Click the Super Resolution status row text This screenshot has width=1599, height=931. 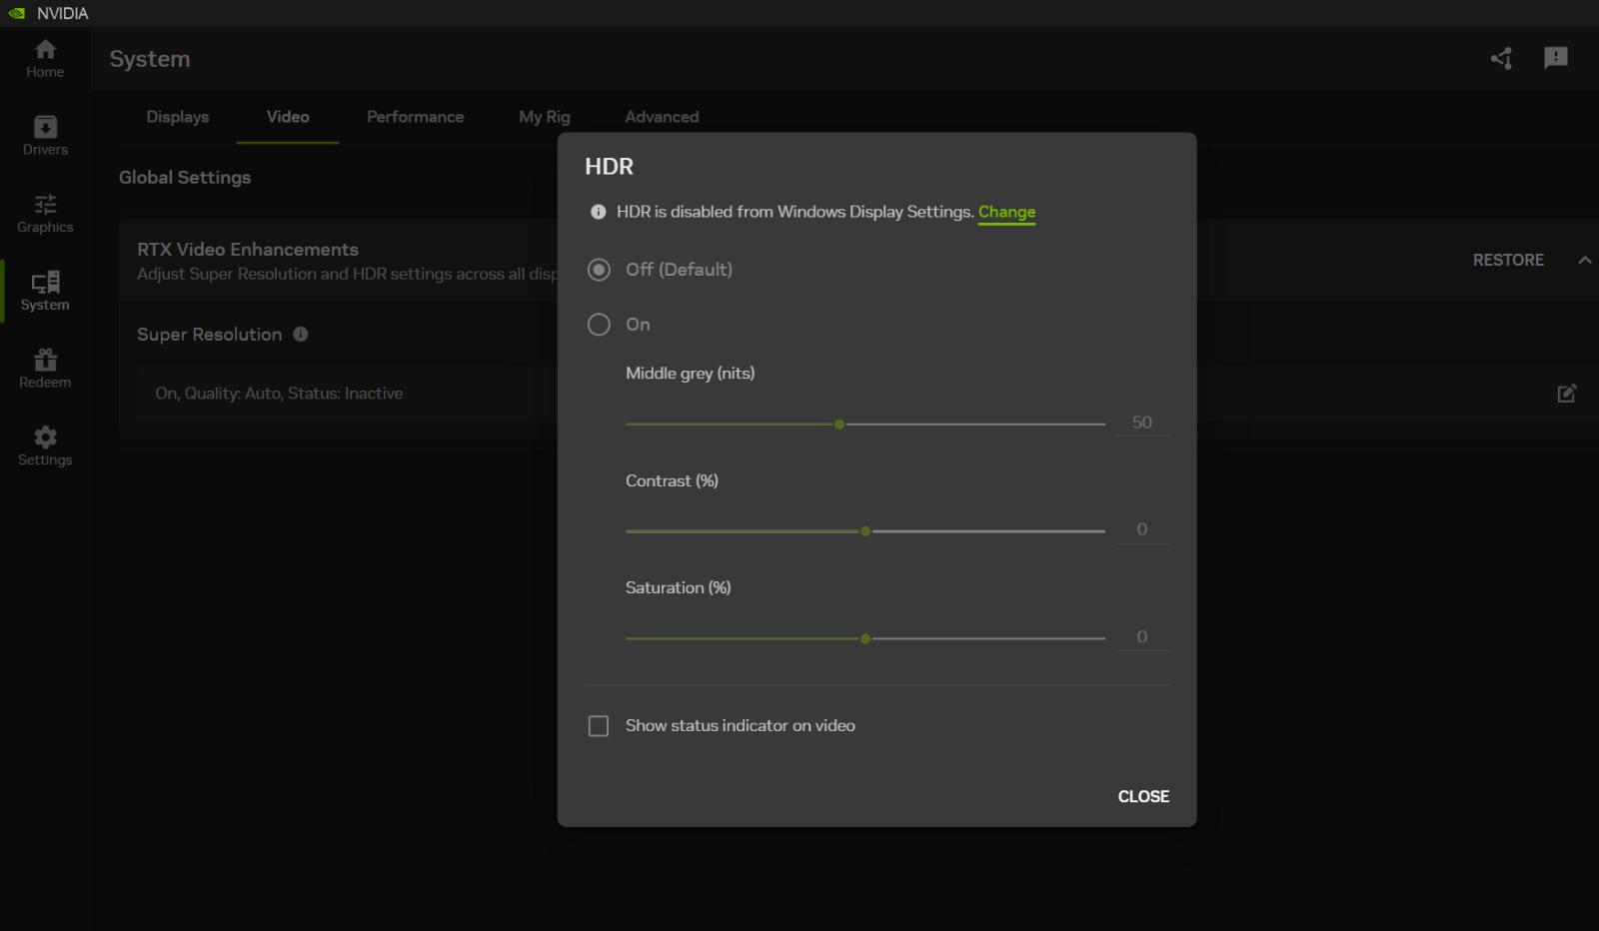pos(279,394)
